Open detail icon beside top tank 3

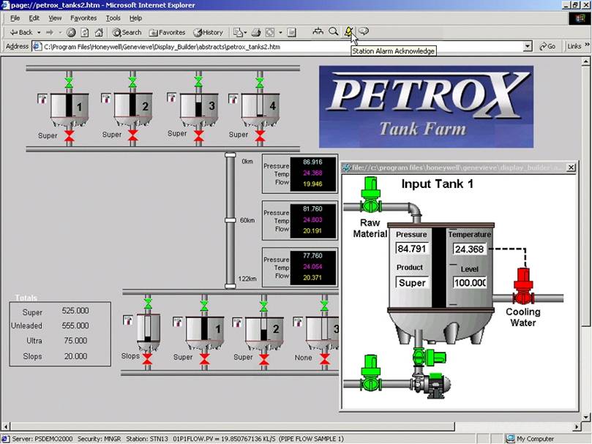tap(172, 98)
